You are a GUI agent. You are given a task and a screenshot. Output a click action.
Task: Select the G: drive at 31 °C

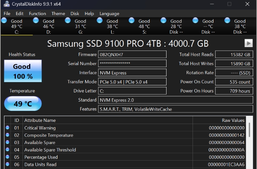tap(81, 26)
